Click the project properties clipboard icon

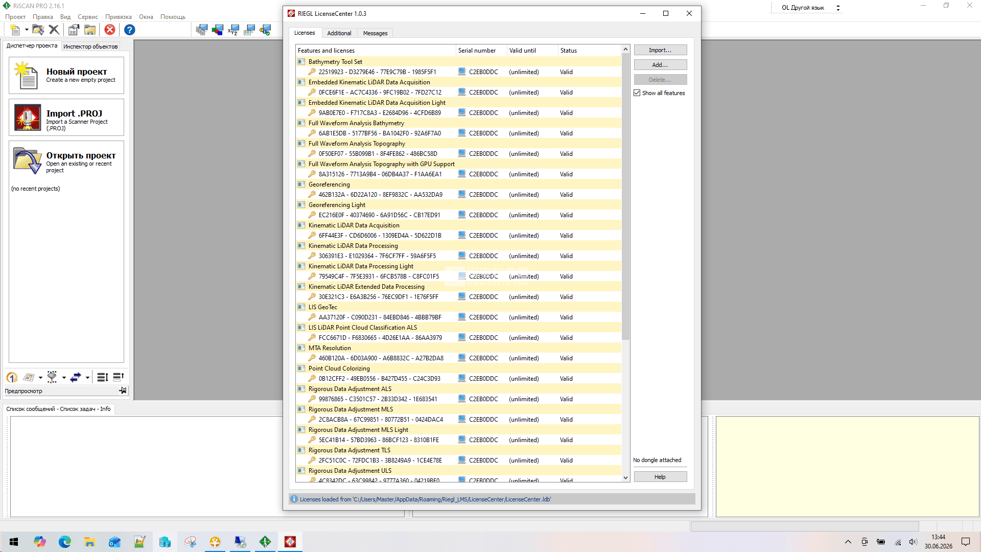74,30
